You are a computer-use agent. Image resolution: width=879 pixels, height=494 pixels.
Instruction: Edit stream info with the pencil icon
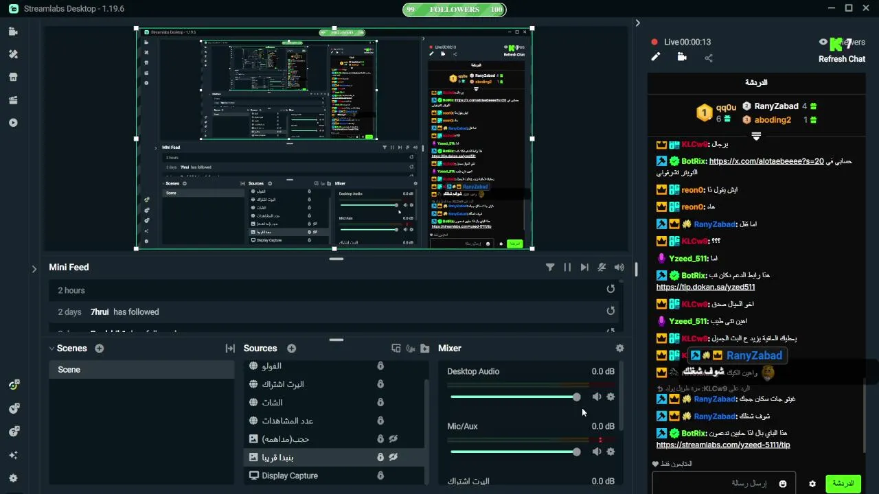pyautogui.click(x=656, y=58)
